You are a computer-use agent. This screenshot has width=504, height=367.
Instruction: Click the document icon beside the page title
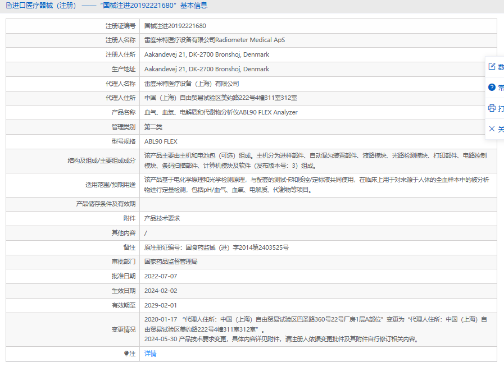click(x=8, y=6)
